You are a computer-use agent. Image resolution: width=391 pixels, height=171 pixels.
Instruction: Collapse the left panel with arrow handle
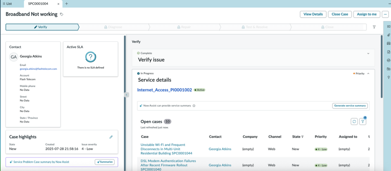point(126,94)
